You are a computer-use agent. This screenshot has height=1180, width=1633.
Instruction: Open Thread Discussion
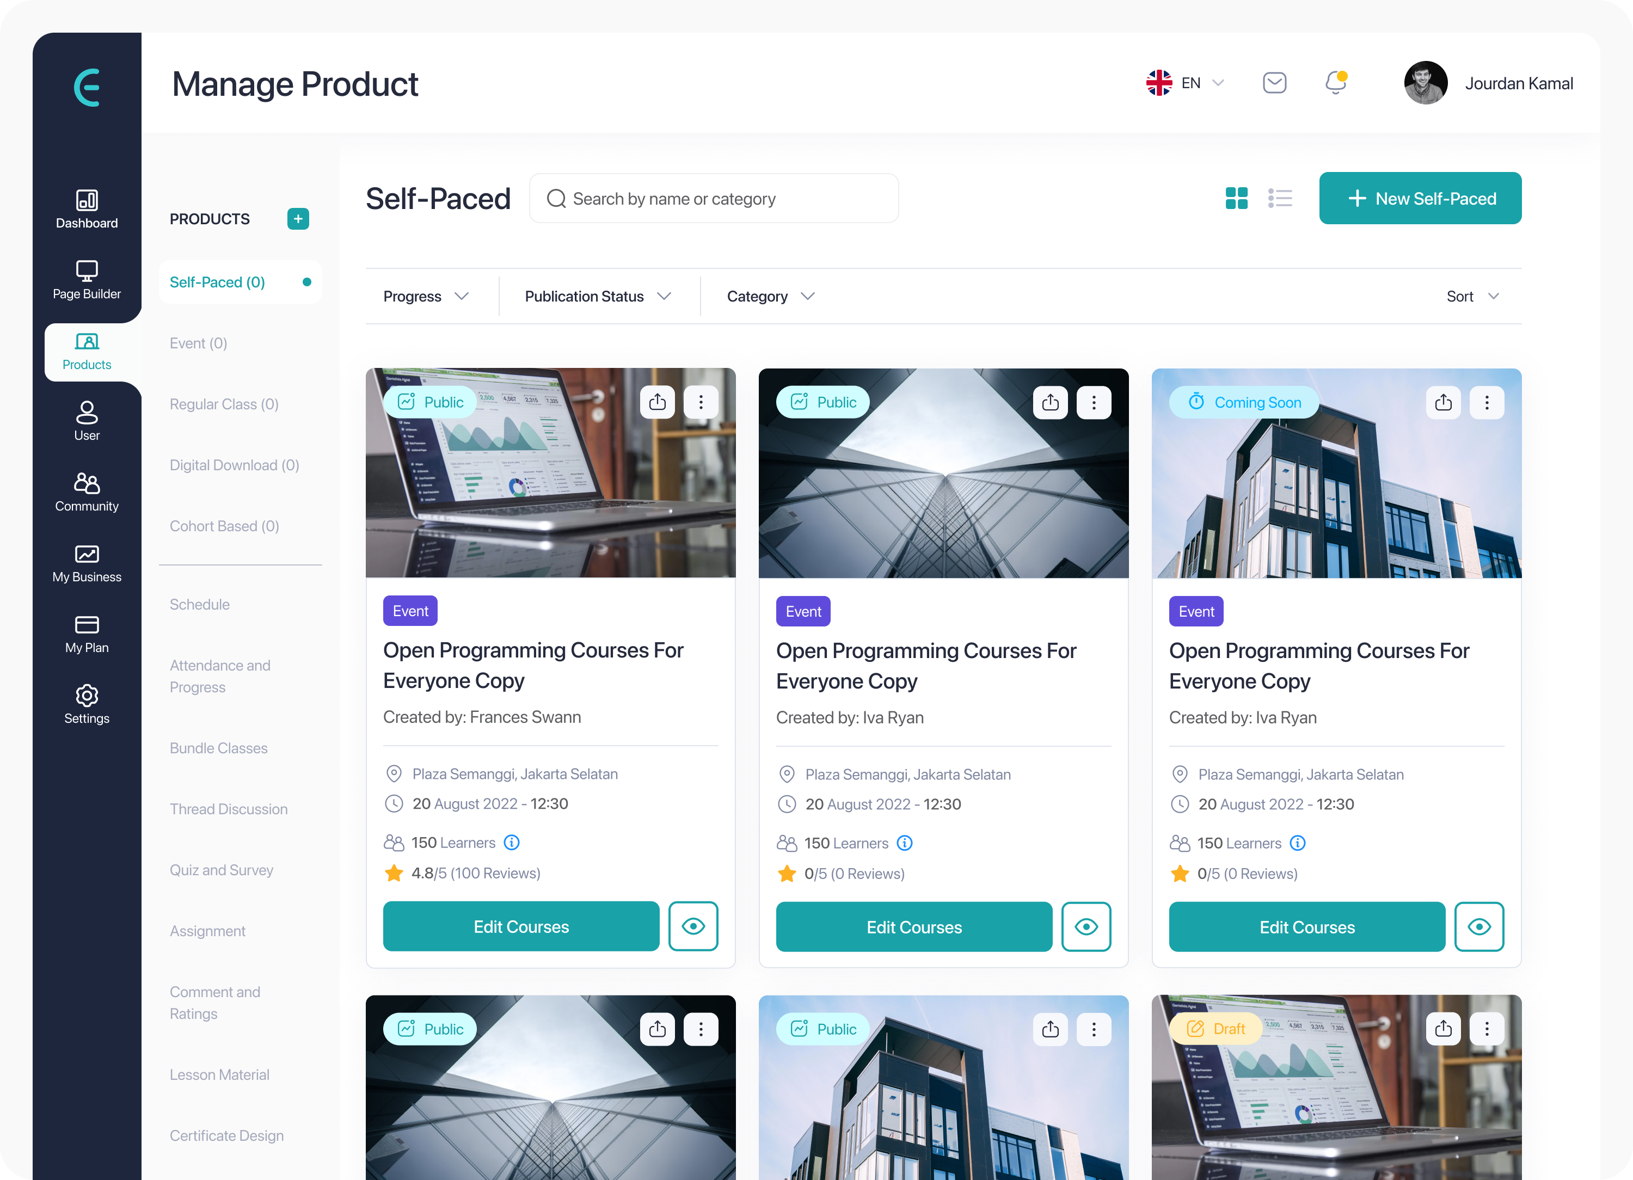(229, 809)
